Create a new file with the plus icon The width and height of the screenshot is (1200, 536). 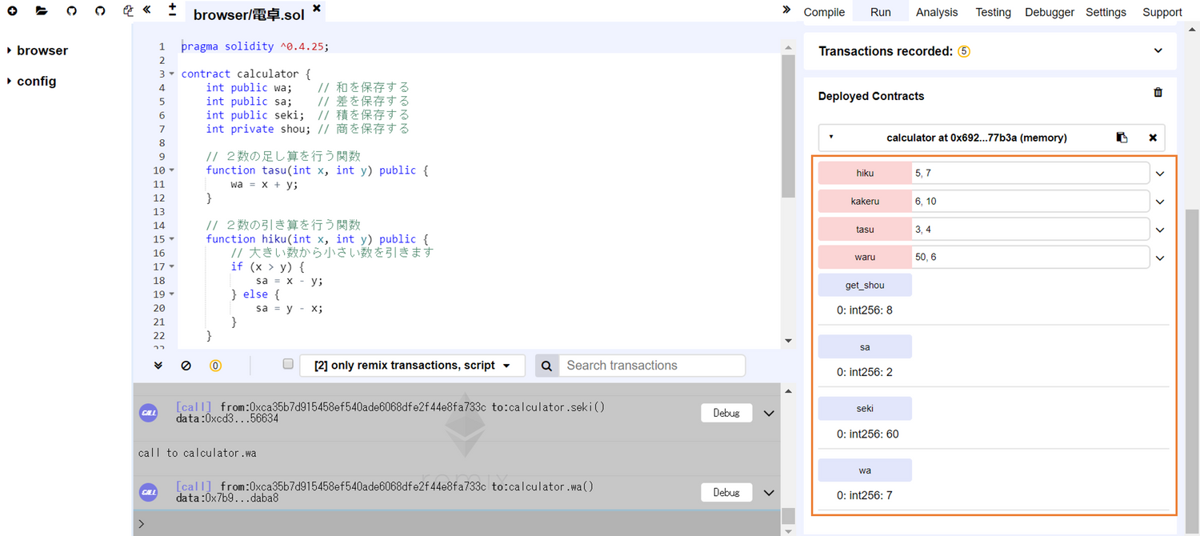coord(12,11)
